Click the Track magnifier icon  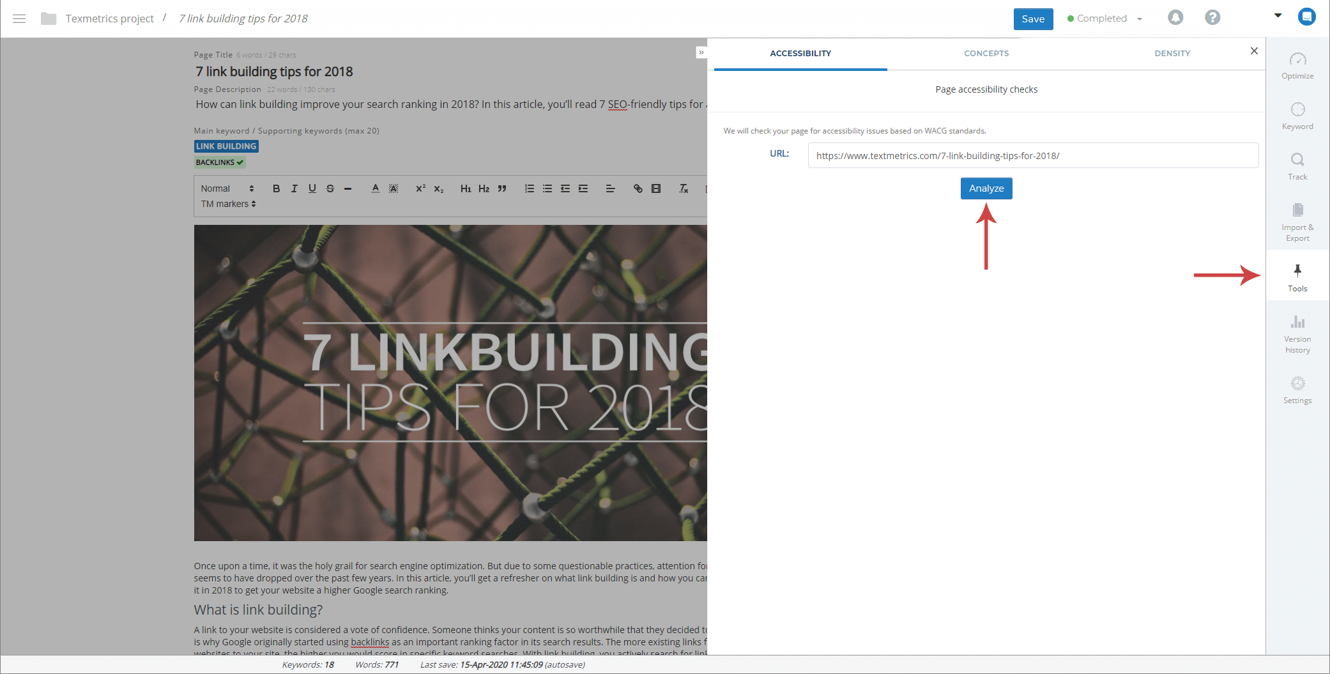pos(1297,160)
